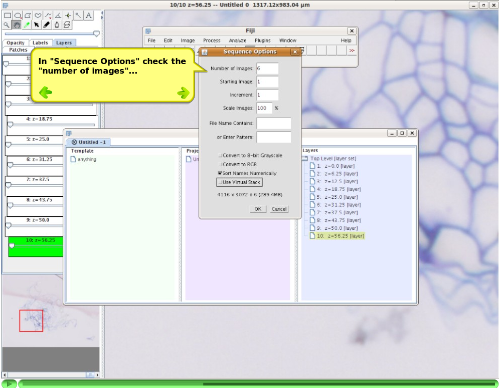The height and width of the screenshot is (388, 499).
Task: Click the Number of Images input field
Action: (267, 68)
